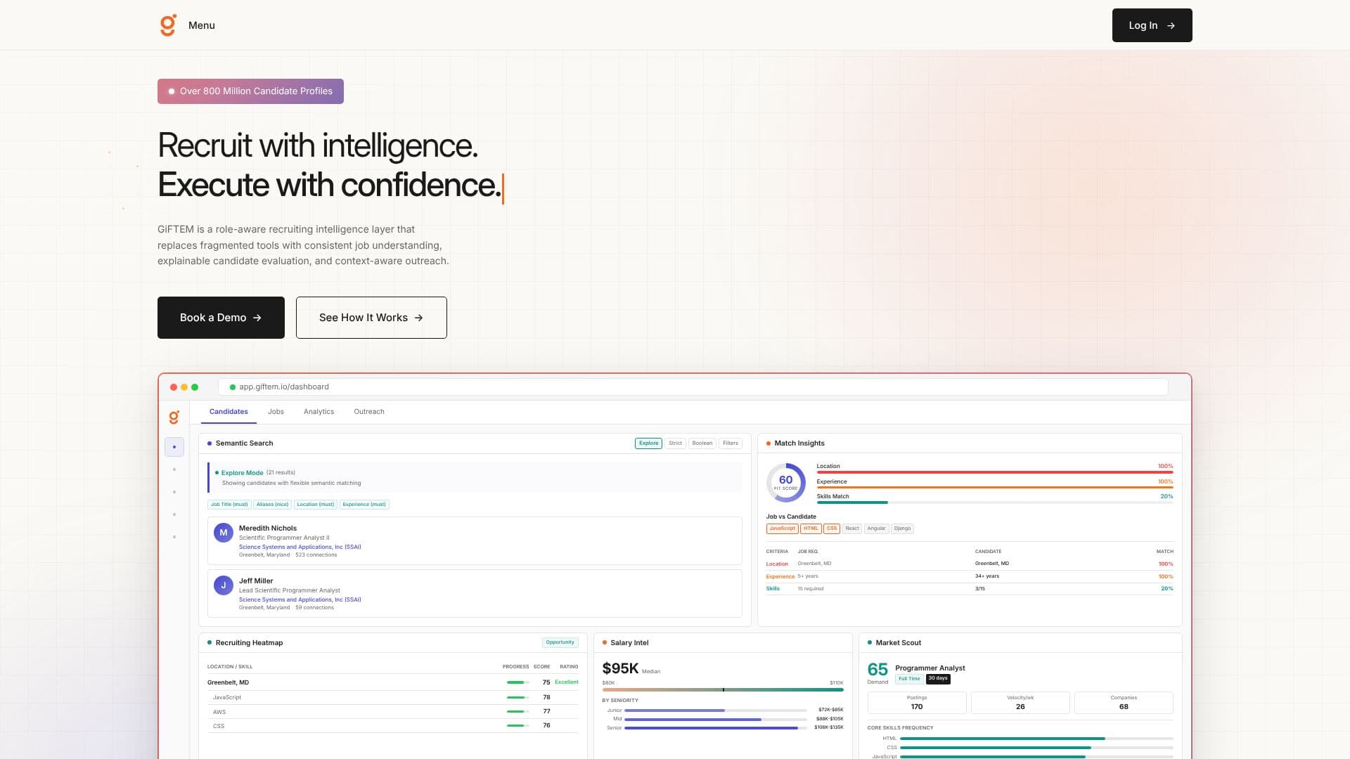Open the Analytics tab in dashboard
The width and height of the screenshot is (1350, 759).
pyautogui.click(x=319, y=412)
